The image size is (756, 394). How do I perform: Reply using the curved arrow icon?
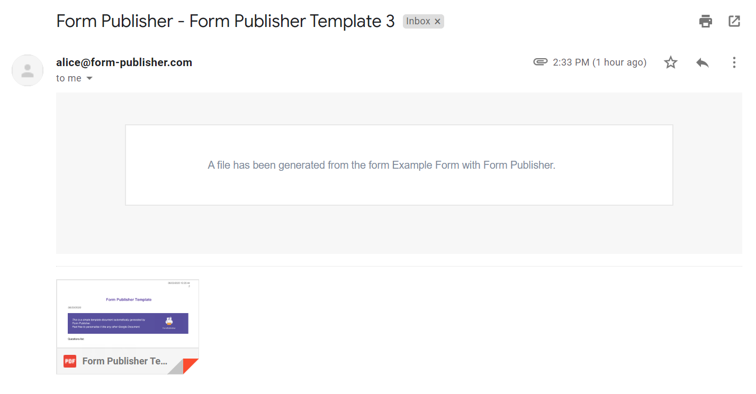click(703, 62)
